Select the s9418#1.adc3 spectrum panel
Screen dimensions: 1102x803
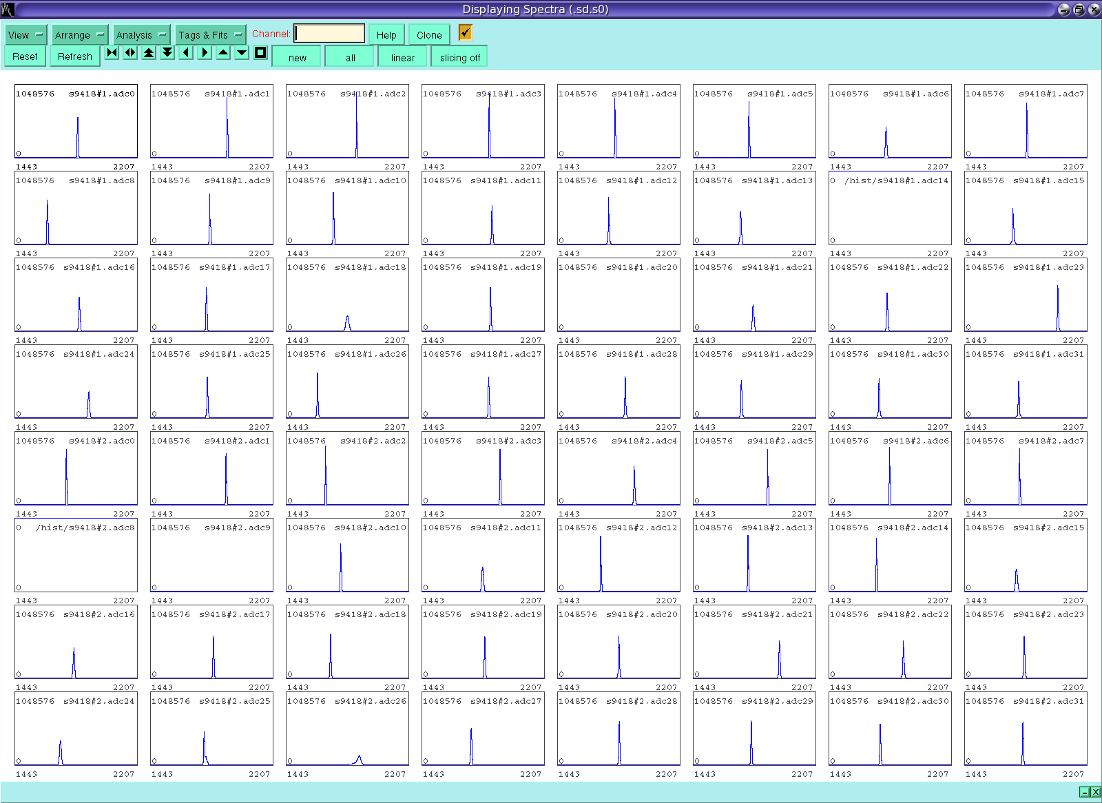(x=483, y=121)
